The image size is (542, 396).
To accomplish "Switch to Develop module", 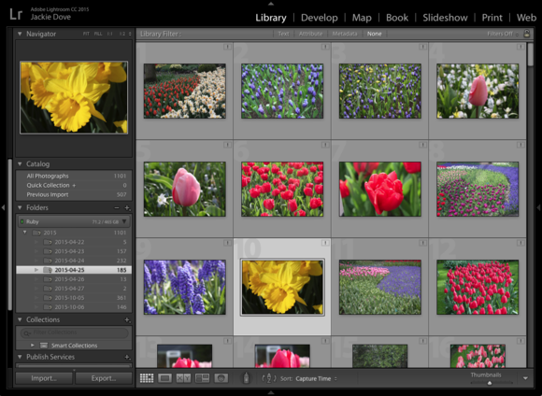I will (x=319, y=18).
